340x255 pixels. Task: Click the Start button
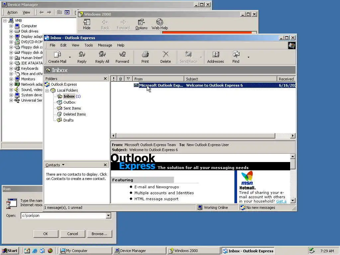click(x=10, y=251)
